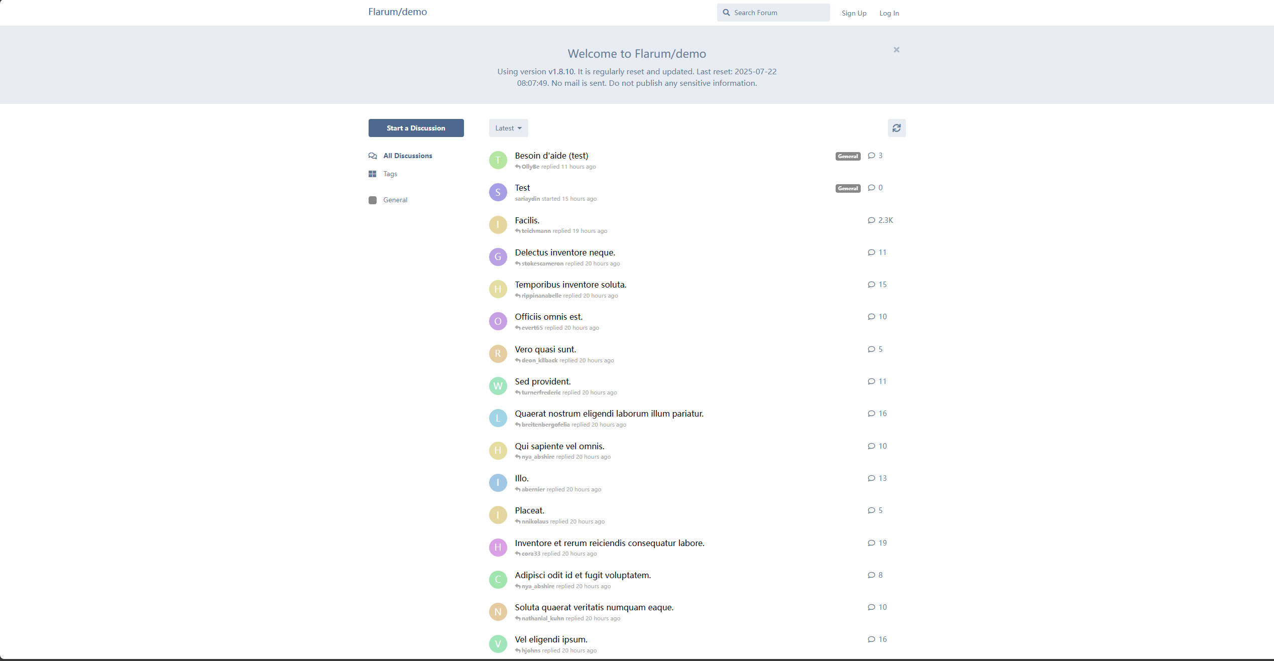Open Temporibus inventore soluta. discussion

[x=570, y=285]
